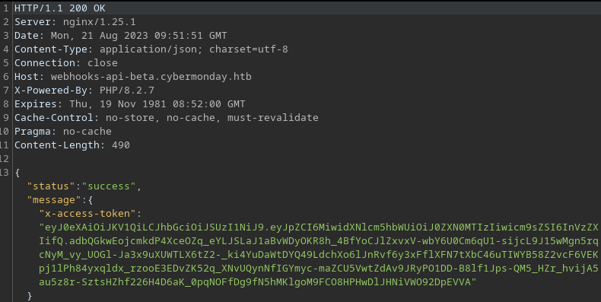This screenshot has width=601, height=302.
Task: Click the Expires header line
Action: click(x=130, y=104)
